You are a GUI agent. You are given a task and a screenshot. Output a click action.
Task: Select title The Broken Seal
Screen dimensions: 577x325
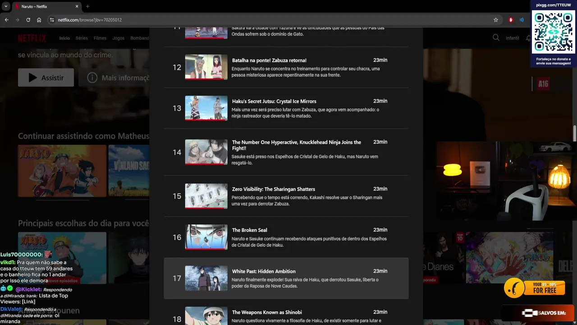click(250, 230)
